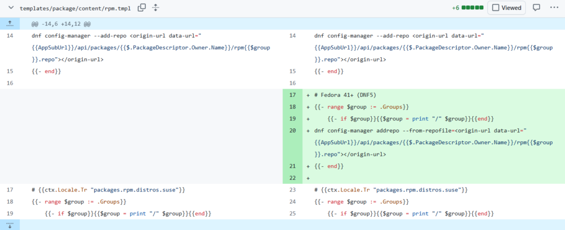565x230 pixels.
Task: Expand hidden lines above the hunk header
Action: tap(10, 24)
